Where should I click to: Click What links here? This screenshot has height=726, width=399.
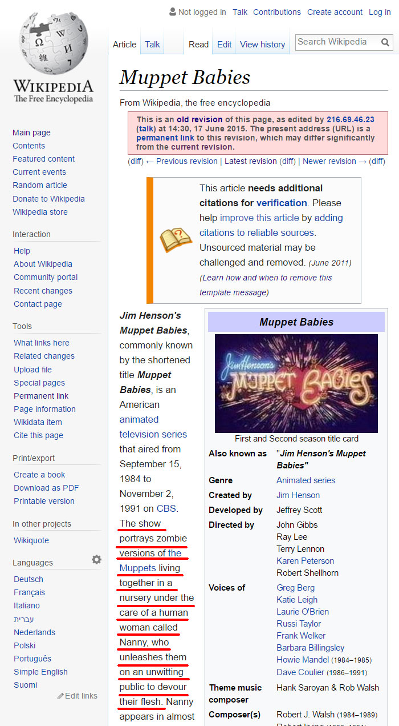pos(42,343)
